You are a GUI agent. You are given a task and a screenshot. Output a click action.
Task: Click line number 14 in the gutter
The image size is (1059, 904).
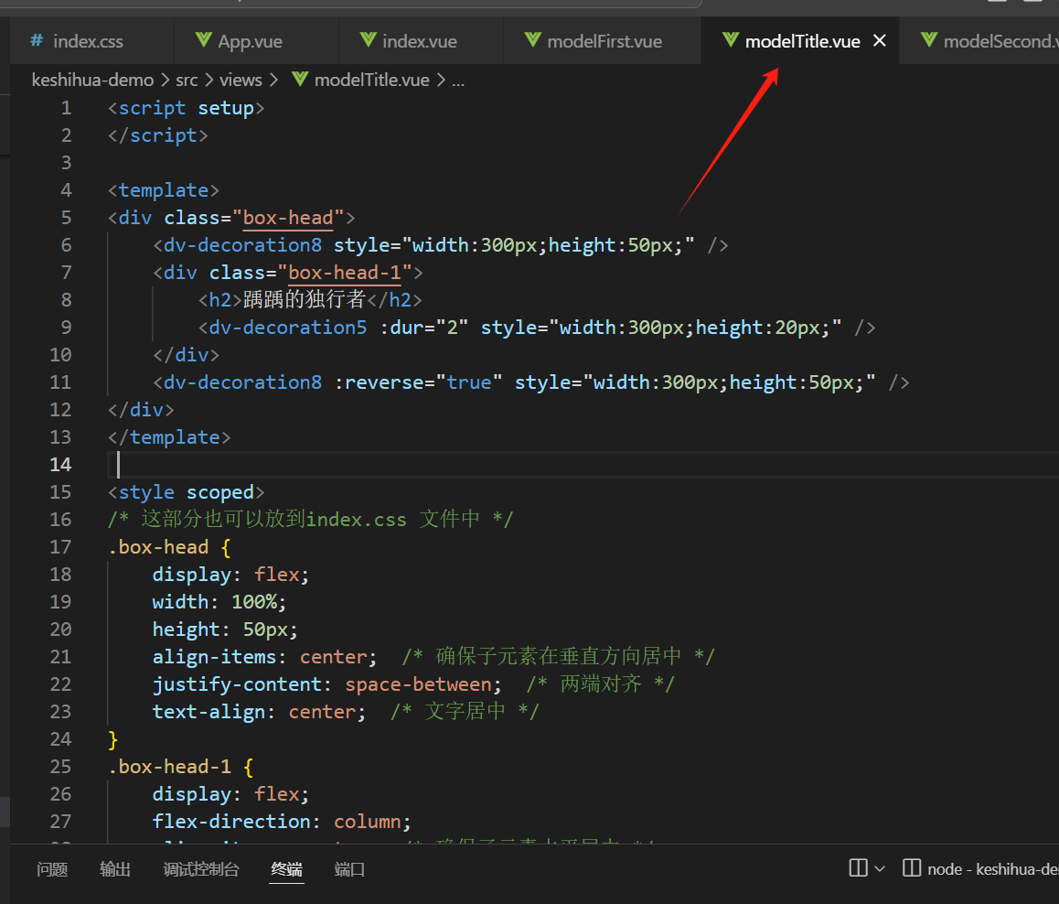click(60, 464)
